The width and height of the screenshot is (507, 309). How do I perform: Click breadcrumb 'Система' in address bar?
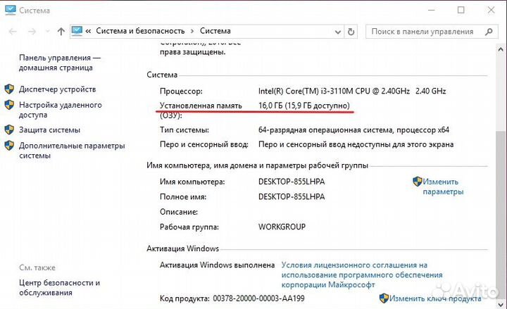click(x=215, y=31)
